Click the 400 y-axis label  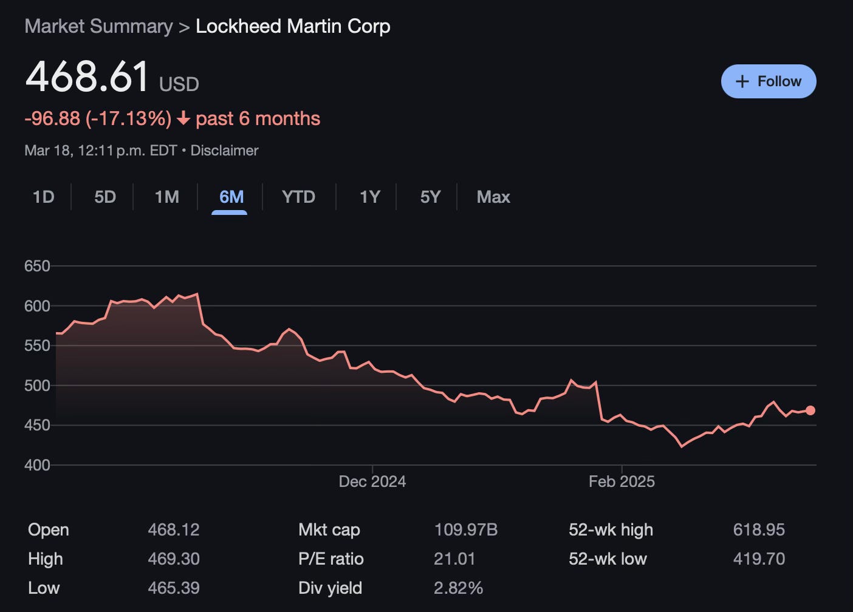[37, 465]
